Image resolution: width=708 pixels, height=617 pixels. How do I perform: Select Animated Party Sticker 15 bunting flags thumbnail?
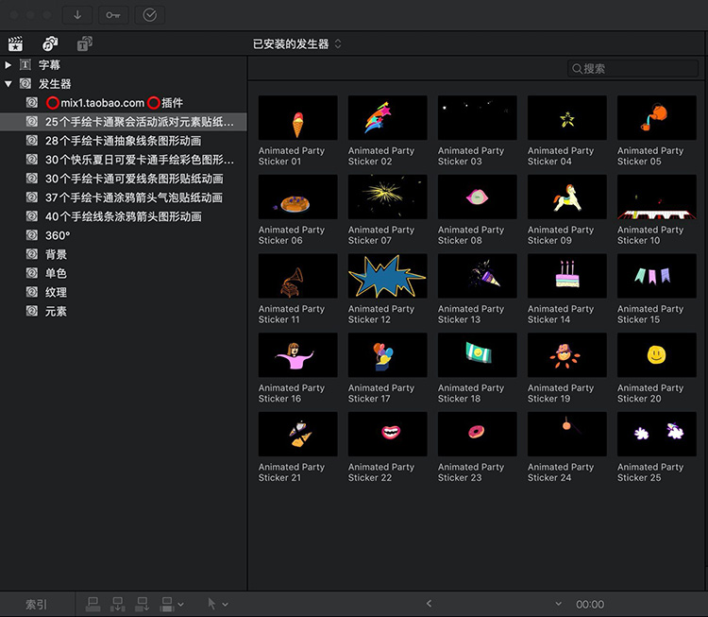(657, 276)
